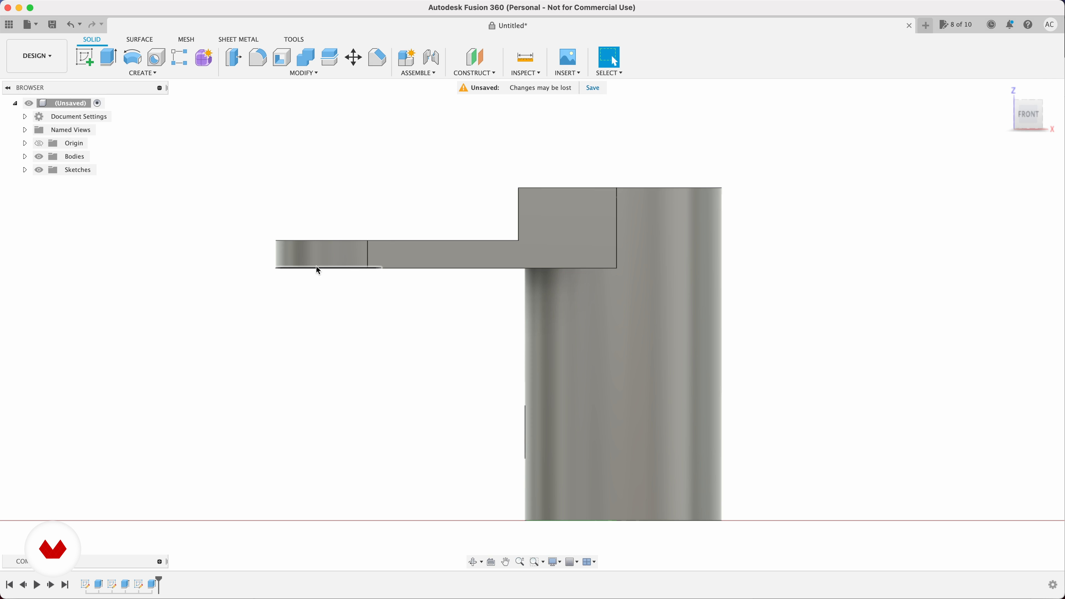Hide the Sketches folder
This screenshot has height=599, width=1065.
coord(39,170)
